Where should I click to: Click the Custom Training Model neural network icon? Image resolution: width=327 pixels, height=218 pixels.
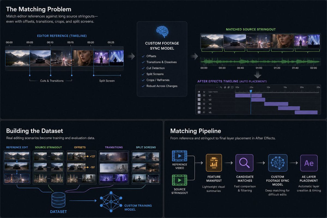click(x=110, y=202)
